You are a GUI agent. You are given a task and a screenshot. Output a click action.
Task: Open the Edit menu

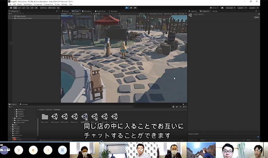[14, 4]
